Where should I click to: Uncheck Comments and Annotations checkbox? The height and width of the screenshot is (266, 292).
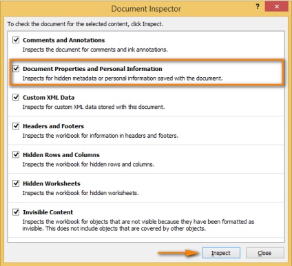pos(16,40)
